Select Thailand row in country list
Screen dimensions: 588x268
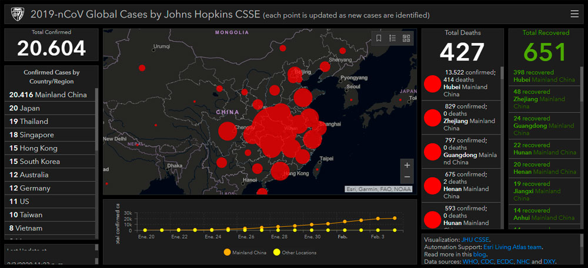[x=50, y=122]
